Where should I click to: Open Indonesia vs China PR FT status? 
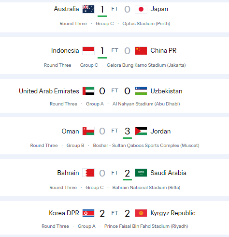point(114,50)
